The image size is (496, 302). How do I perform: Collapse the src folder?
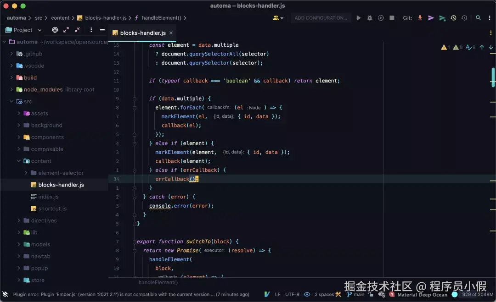coord(11,102)
